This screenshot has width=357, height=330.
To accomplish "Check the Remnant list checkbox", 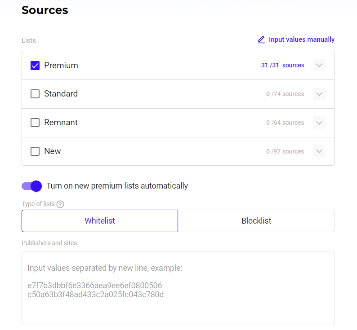I will tap(35, 123).
